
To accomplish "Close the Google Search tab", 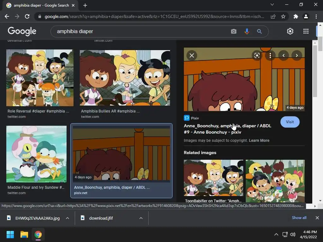I will click(73, 5).
